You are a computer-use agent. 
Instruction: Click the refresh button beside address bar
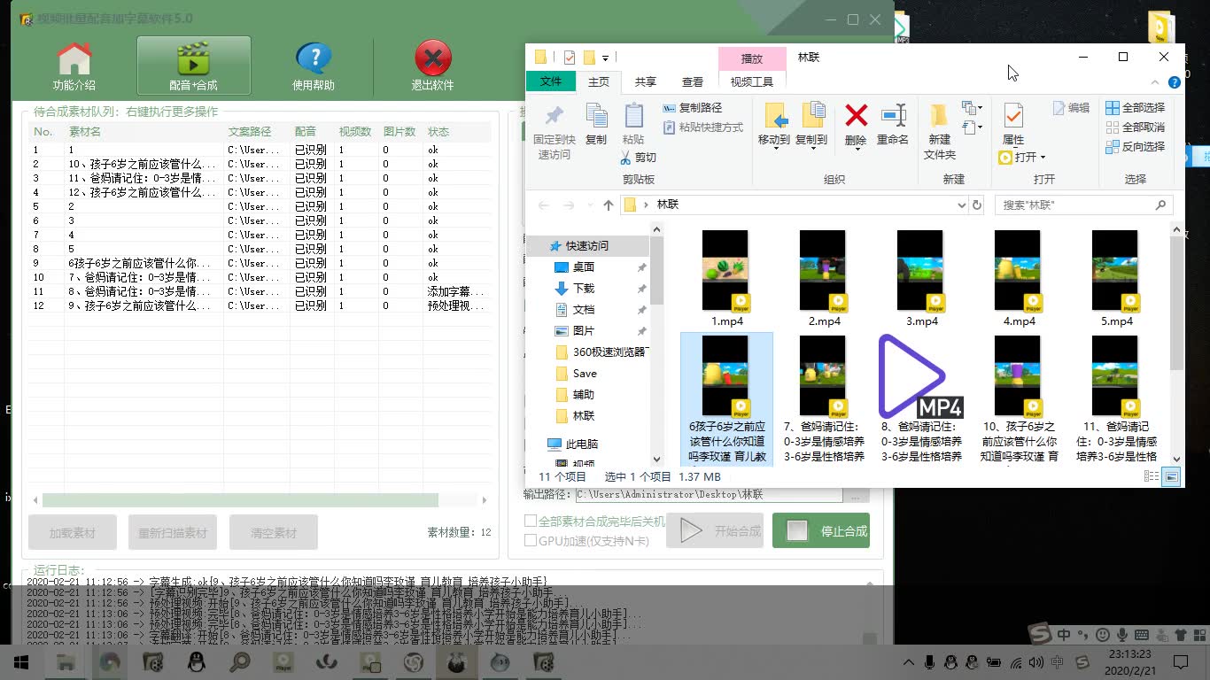click(x=977, y=205)
